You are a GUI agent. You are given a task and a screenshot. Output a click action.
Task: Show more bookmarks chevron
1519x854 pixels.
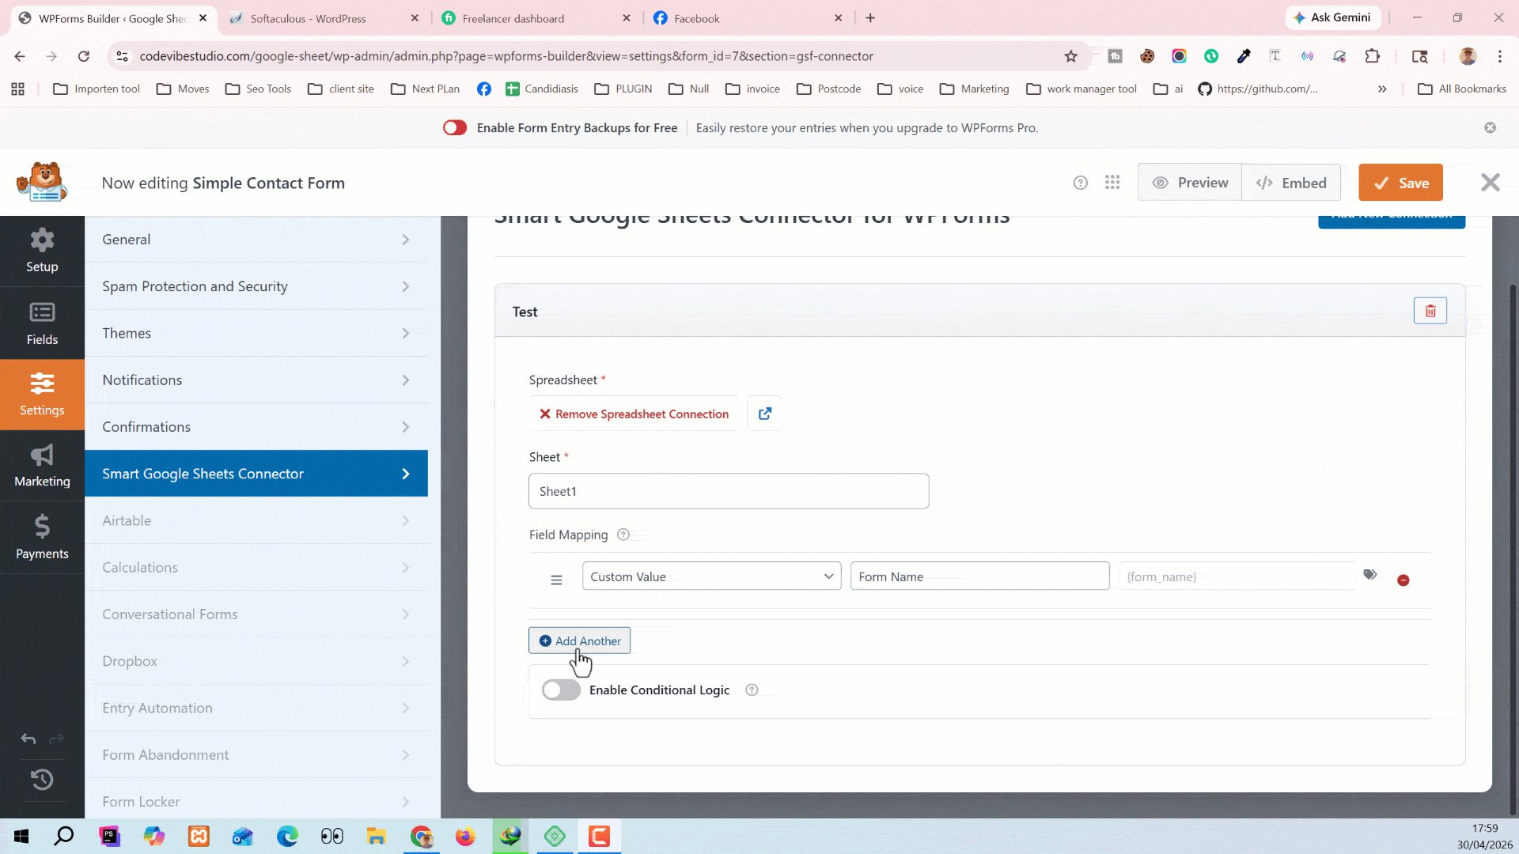(x=1382, y=89)
